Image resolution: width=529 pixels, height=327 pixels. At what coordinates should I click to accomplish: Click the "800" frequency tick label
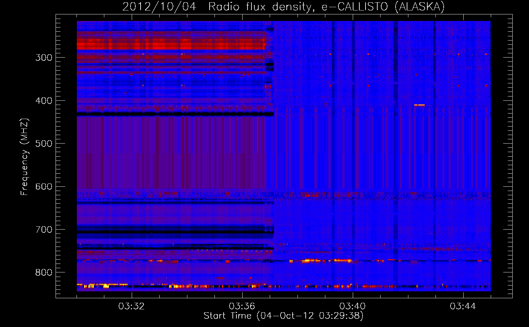pos(44,272)
